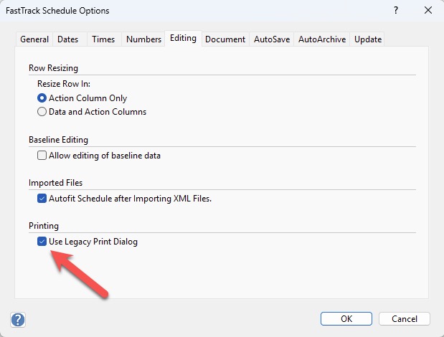Enable Allow editing of baseline data

click(x=42, y=155)
